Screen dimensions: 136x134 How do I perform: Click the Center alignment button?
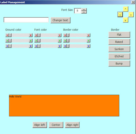tap(56, 125)
